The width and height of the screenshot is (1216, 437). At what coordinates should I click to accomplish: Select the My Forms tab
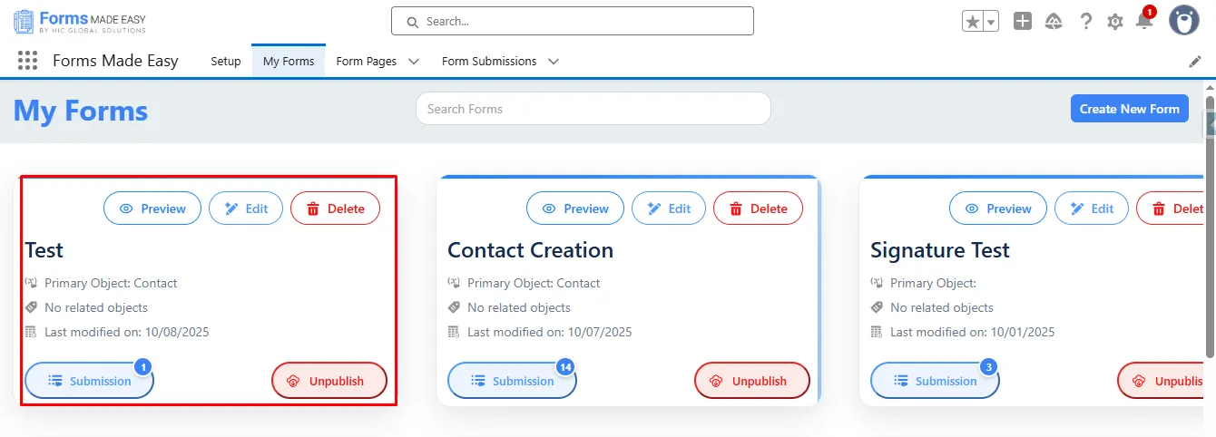coord(289,62)
